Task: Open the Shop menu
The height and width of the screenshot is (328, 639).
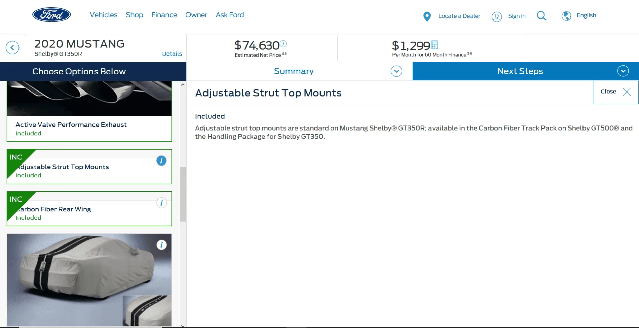Action: point(135,15)
